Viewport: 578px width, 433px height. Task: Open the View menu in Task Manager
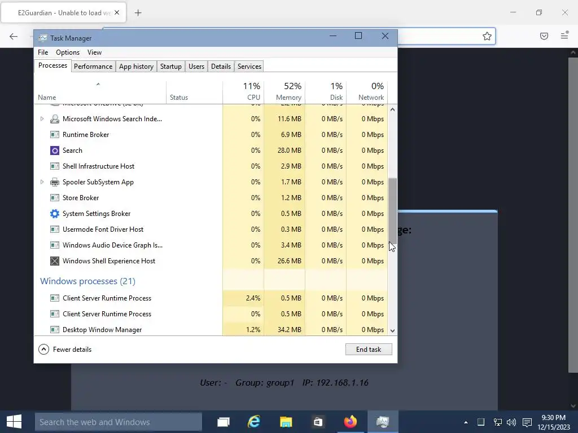pyautogui.click(x=94, y=52)
